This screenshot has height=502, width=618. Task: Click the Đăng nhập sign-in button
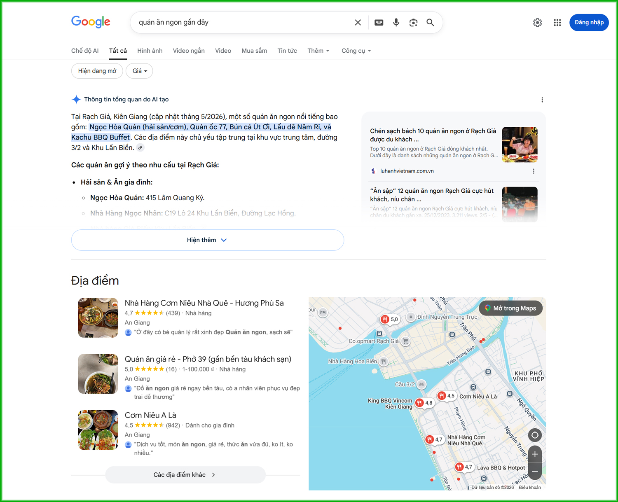point(589,22)
